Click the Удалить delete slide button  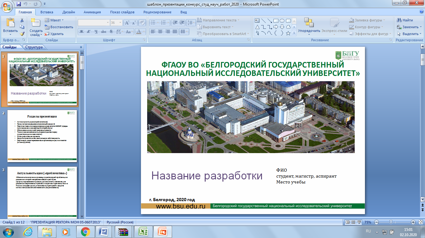point(54,34)
